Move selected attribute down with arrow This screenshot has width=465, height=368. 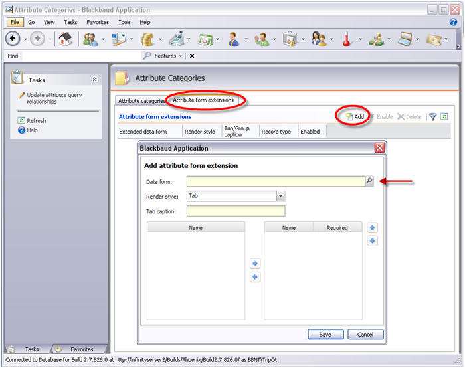372,240
